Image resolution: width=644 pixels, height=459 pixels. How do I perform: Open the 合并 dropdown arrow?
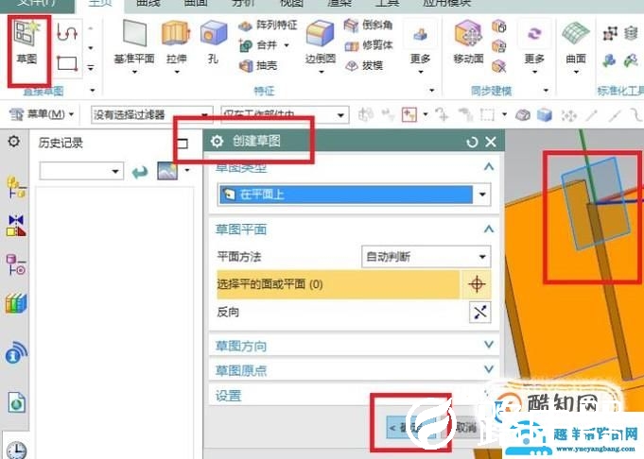point(287,45)
